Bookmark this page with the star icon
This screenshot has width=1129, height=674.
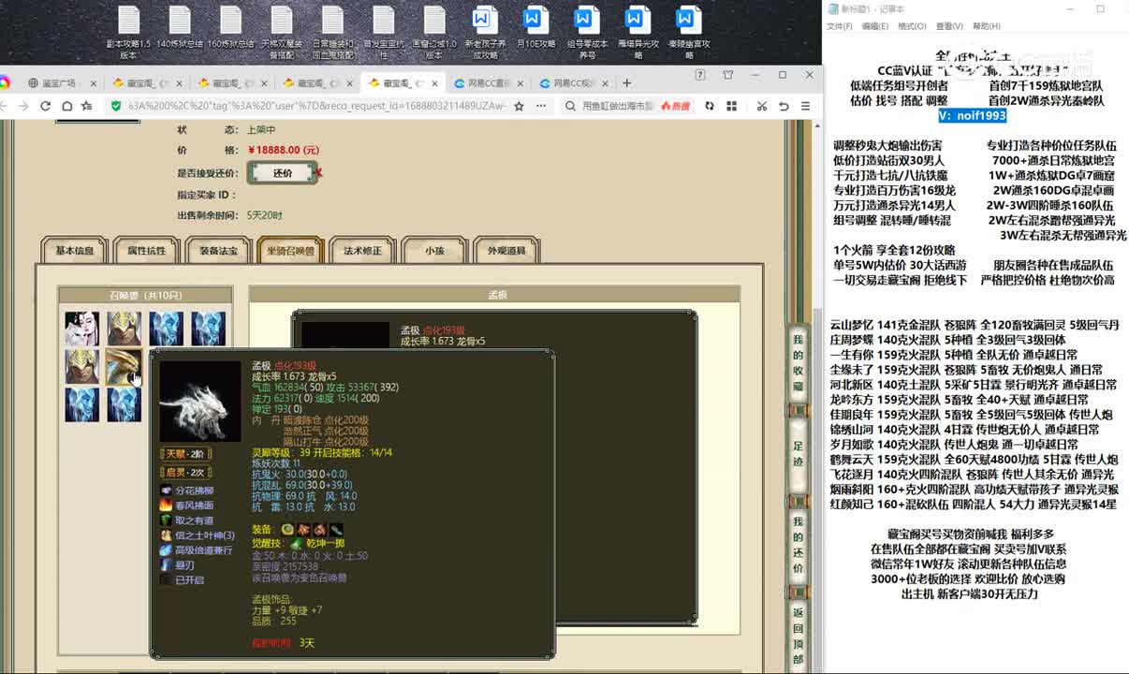tap(519, 107)
